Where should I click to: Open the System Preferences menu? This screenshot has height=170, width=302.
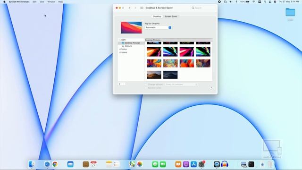click(x=19, y=2)
